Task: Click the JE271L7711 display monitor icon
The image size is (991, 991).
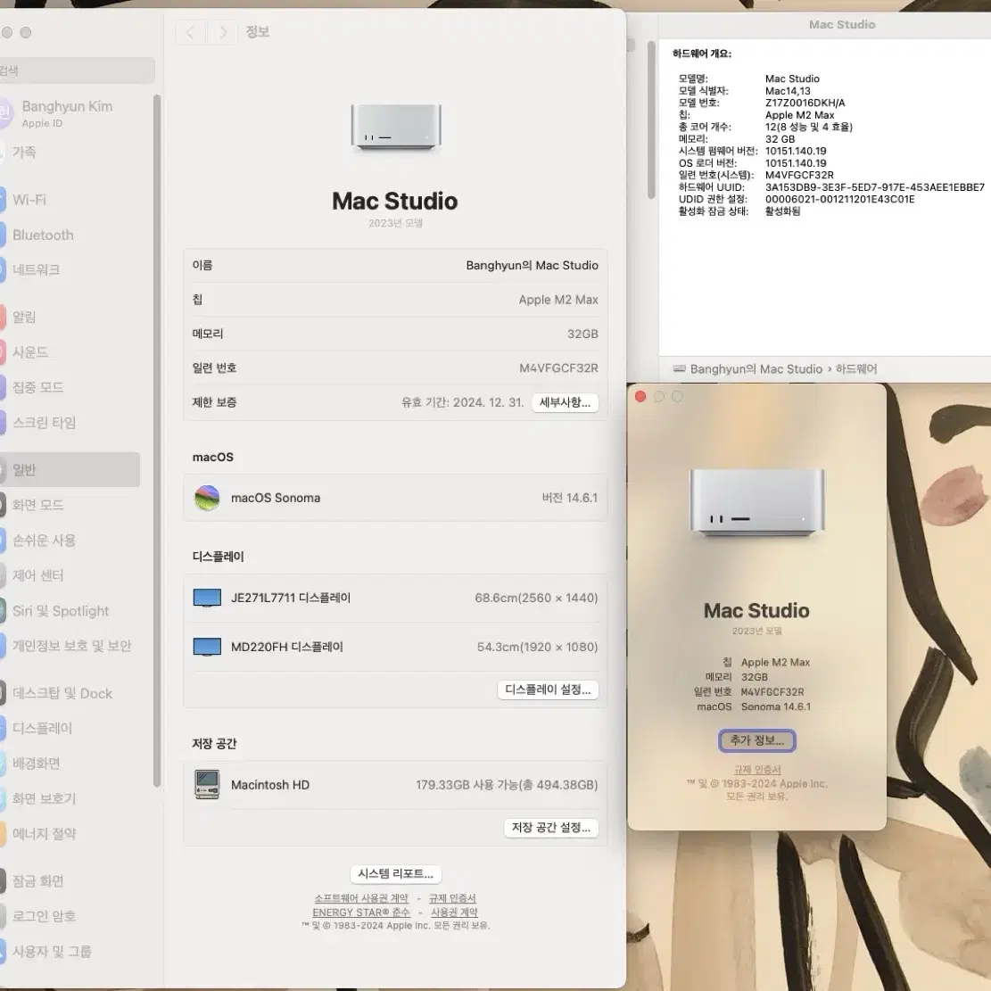Action: [x=207, y=598]
